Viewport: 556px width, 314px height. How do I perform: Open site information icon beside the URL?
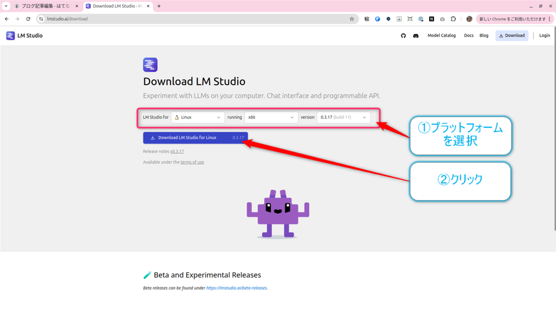click(41, 19)
